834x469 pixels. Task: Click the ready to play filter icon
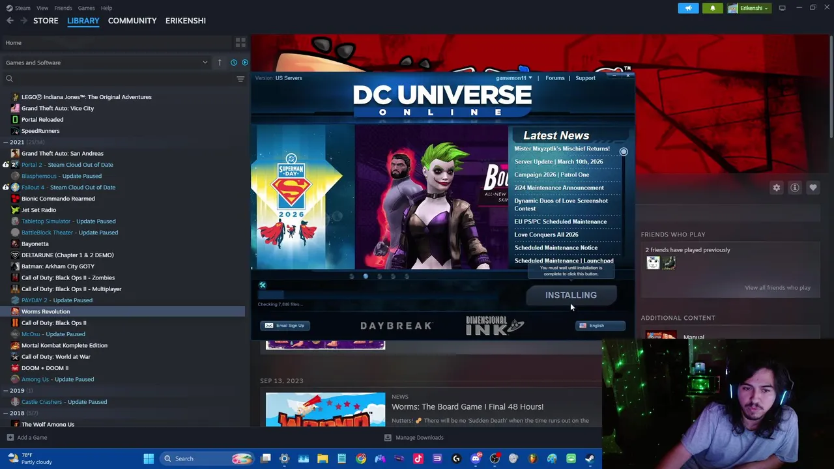tap(245, 63)
